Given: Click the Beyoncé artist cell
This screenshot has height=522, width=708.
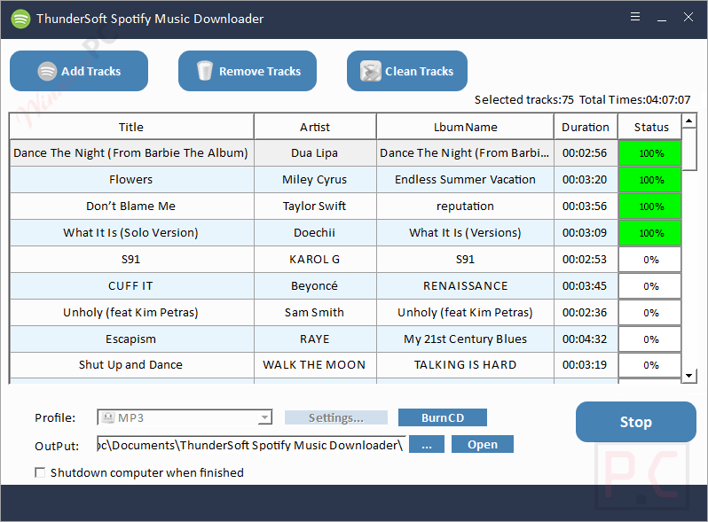Looking at the screenshot, I should point(315,286).
